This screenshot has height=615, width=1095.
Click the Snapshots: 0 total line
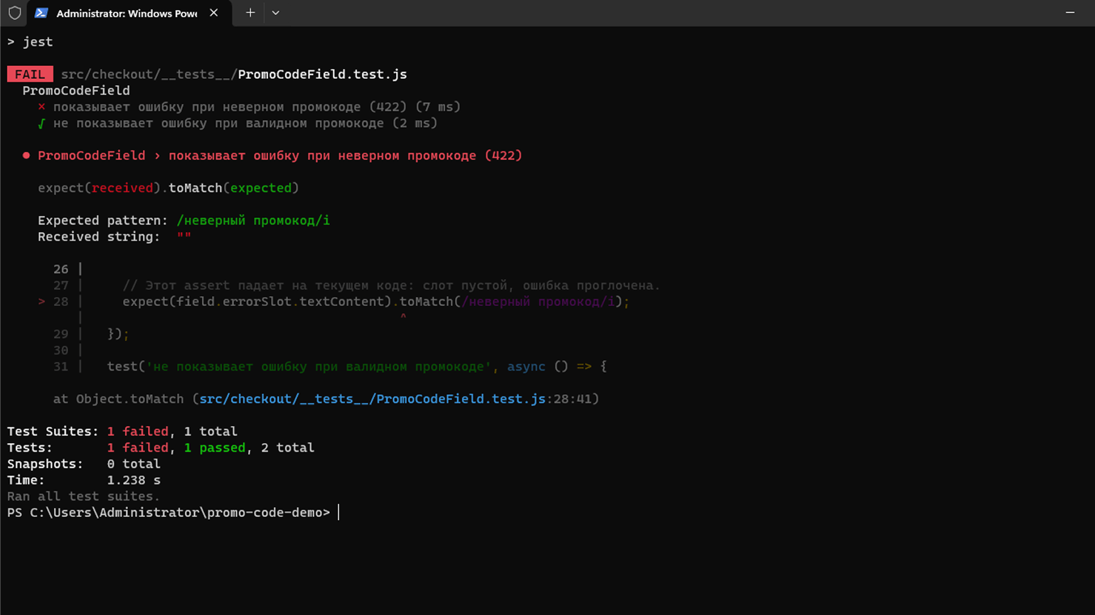tap(84, 464)
